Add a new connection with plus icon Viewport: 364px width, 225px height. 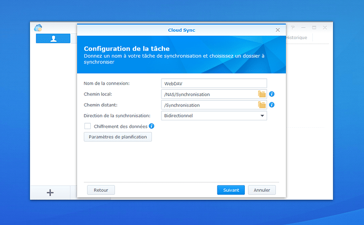coord(50,193)
